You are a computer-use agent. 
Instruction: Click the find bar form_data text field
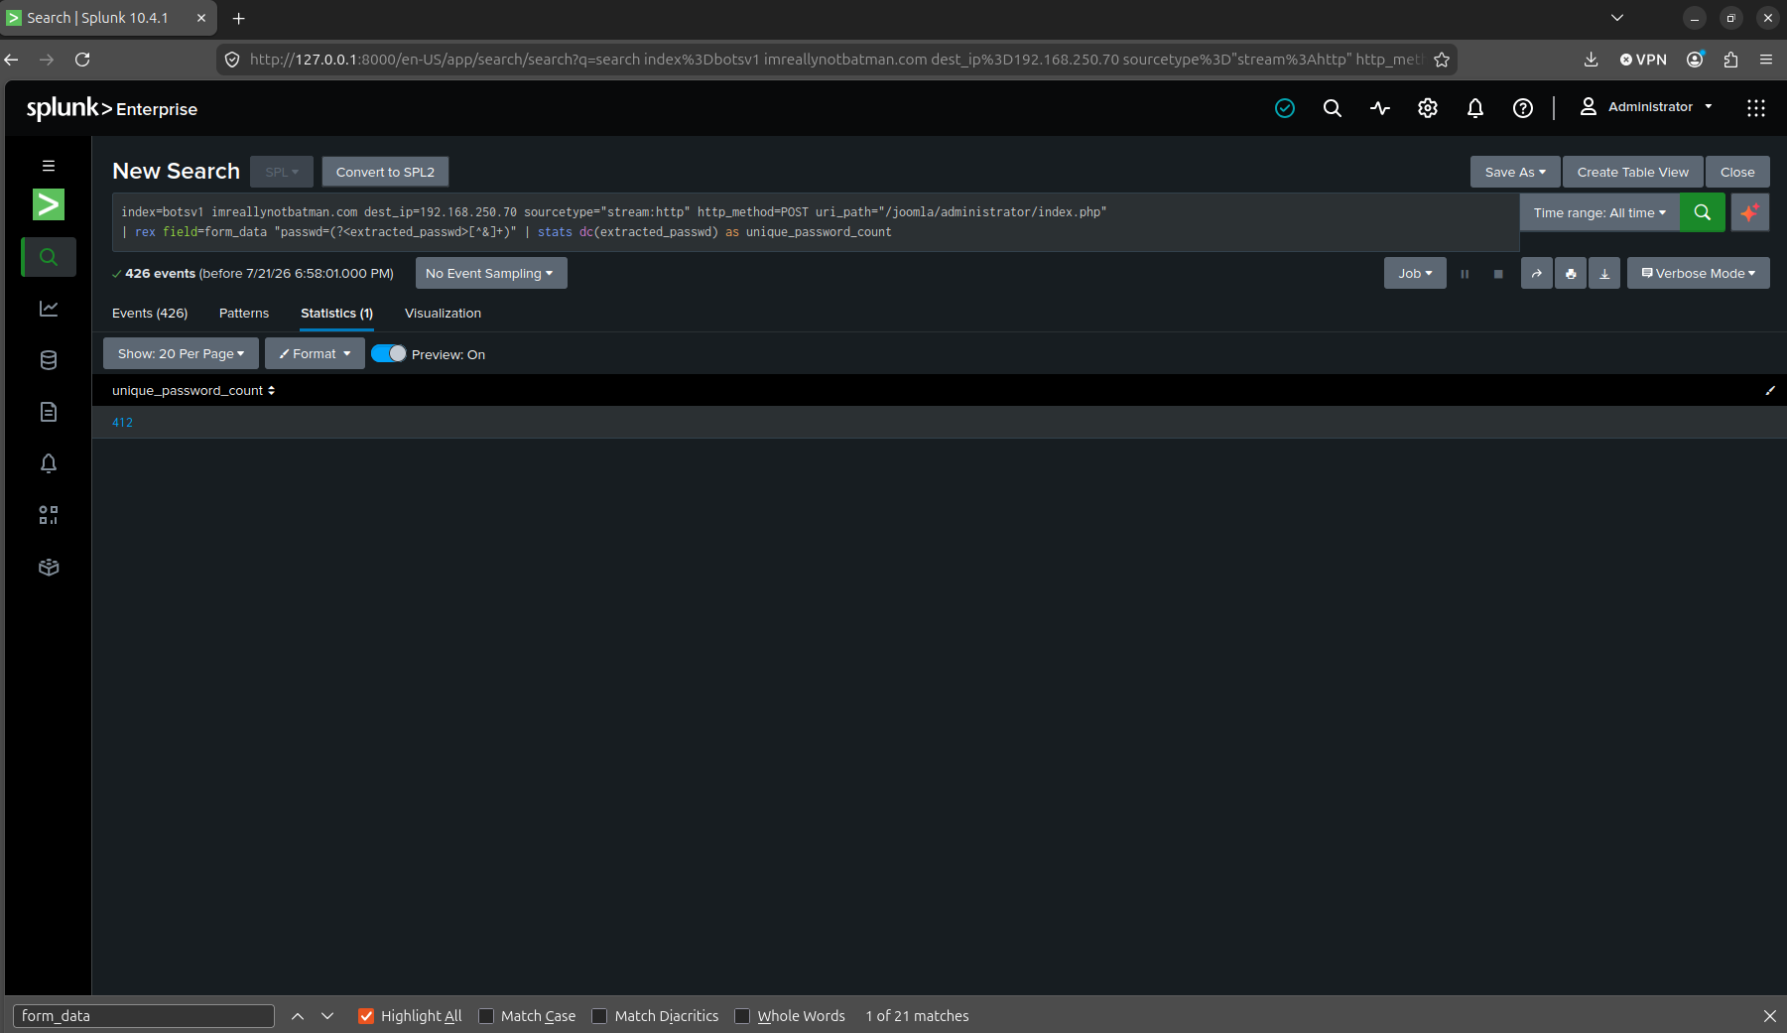click(x=144, y=1016)
